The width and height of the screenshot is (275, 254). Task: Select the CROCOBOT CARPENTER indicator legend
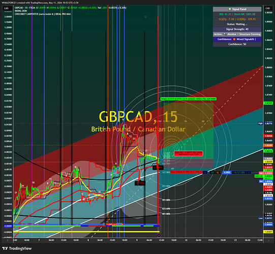(x=43, y=14)
